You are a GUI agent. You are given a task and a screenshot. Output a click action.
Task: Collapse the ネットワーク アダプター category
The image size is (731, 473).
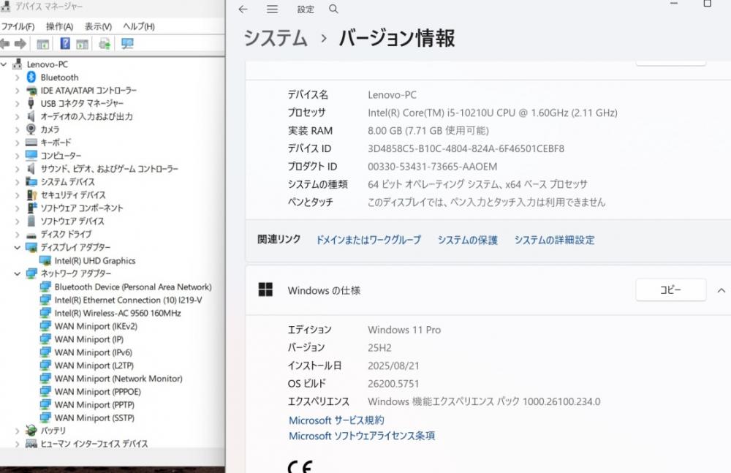tap(18, 273)
